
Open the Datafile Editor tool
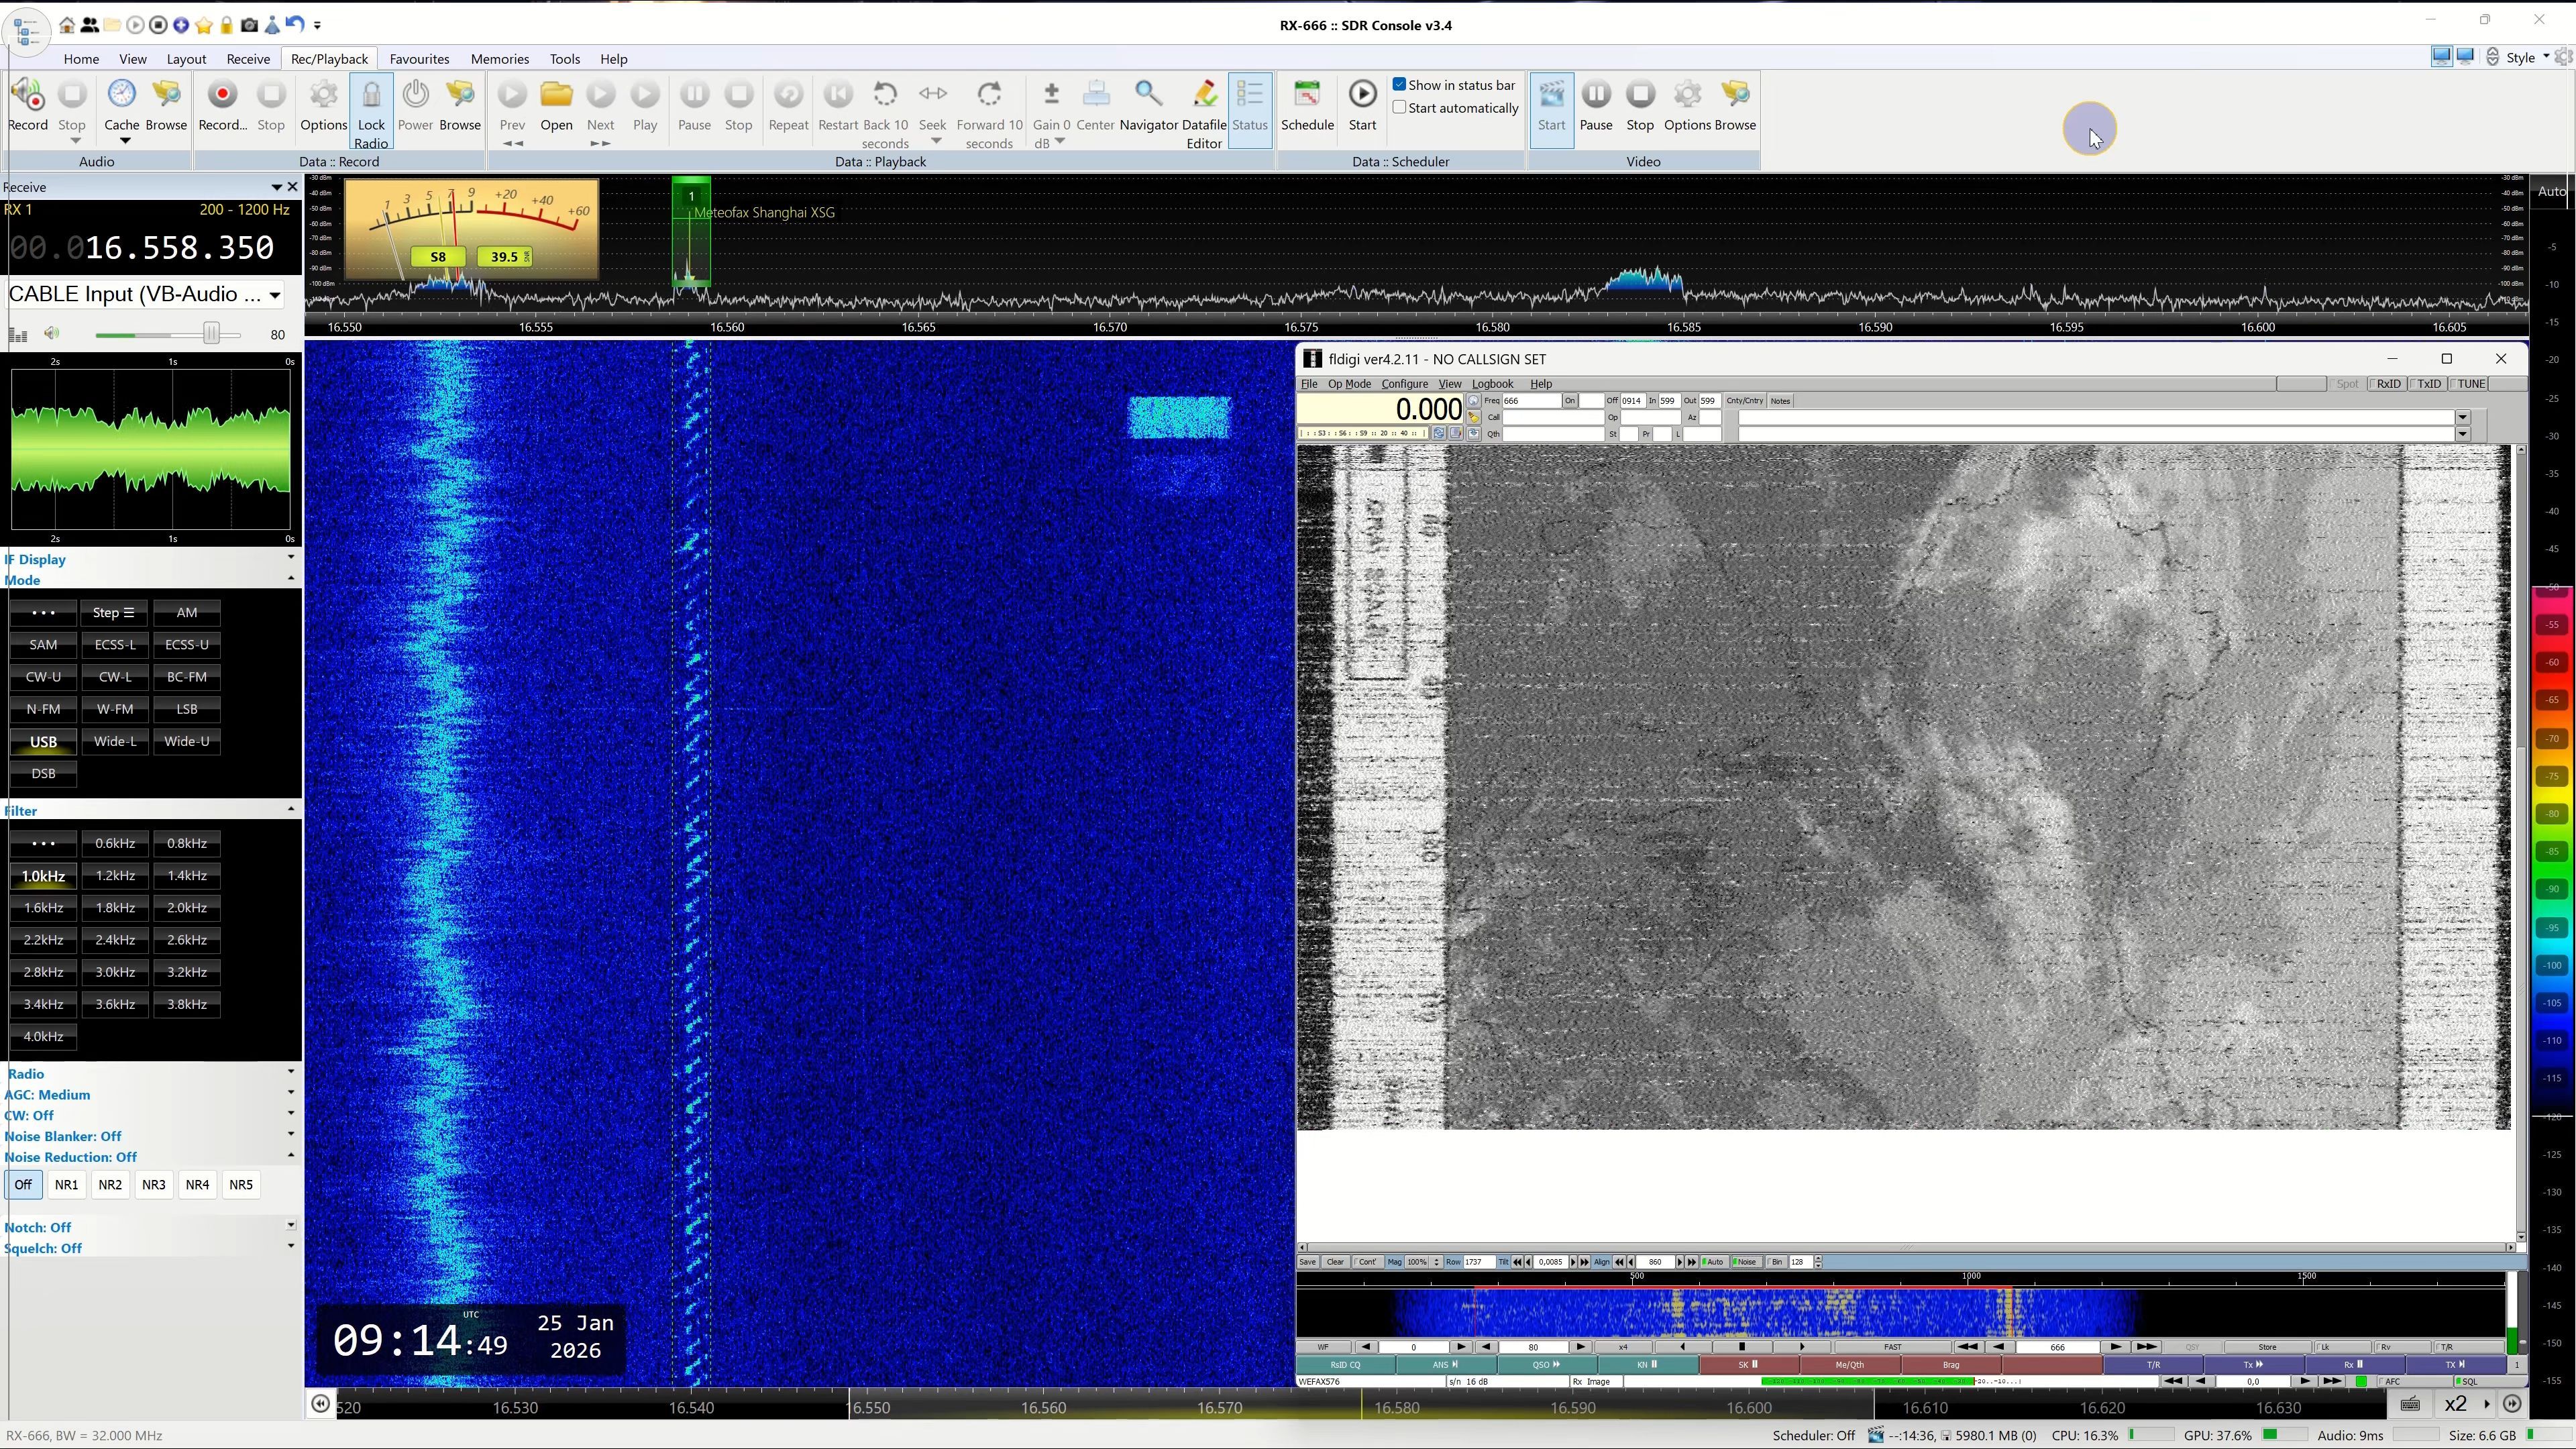(x=1204, y=96)
